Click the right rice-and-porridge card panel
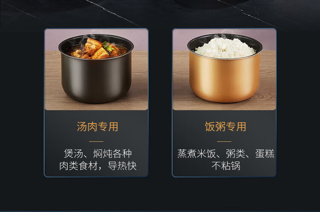 224,103
